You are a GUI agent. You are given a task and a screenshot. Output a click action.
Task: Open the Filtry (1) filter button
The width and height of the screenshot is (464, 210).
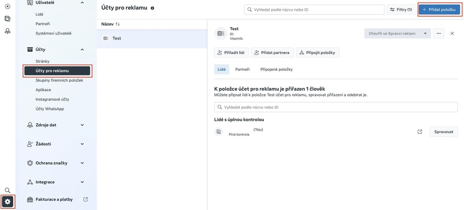(400, 9)
